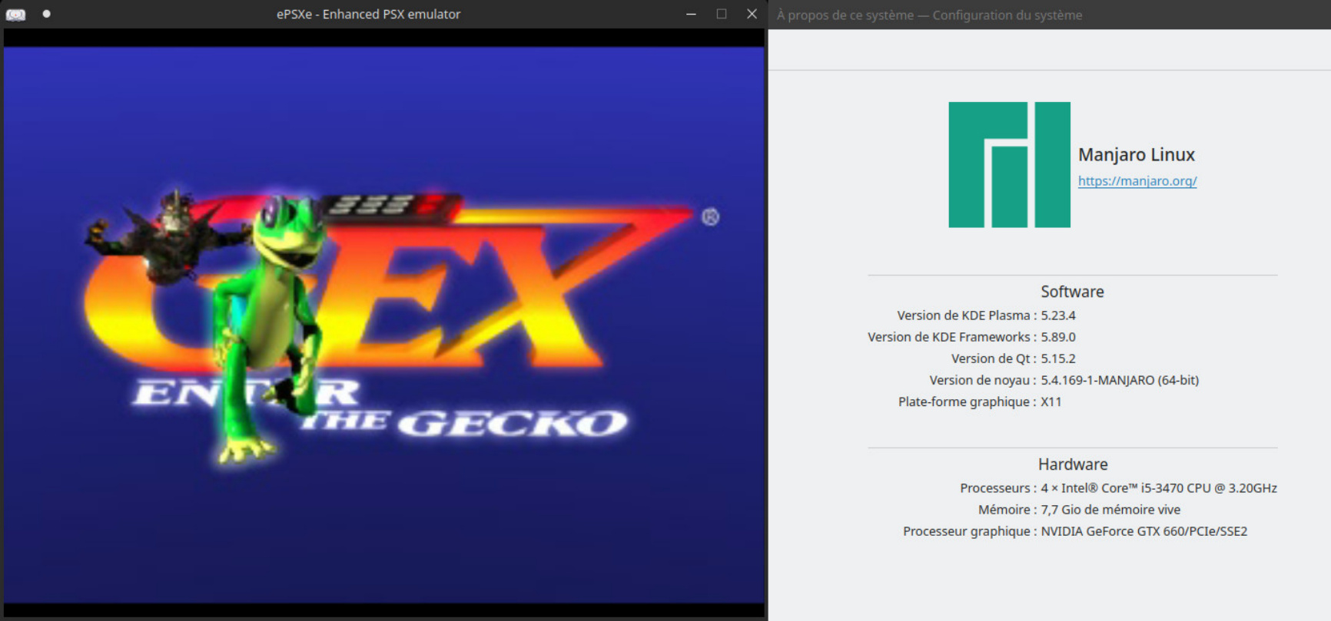Select the X11 graphics platform value
The width and height of the screenshot is (1331, 621).
coord(1051,401)
